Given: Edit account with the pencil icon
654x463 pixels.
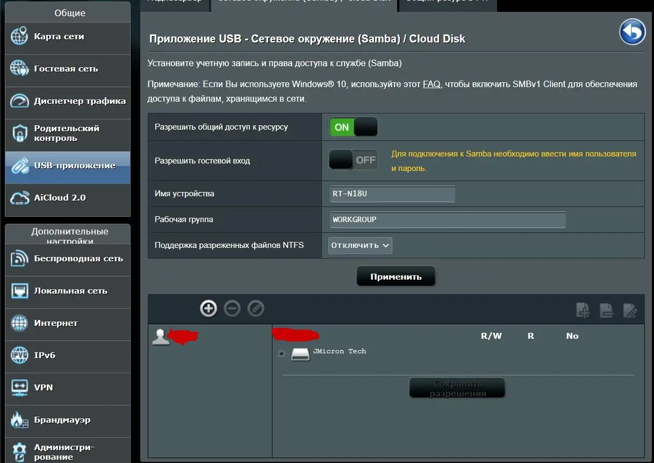Looking at the screenshot, I should click(x=256, y=309).
